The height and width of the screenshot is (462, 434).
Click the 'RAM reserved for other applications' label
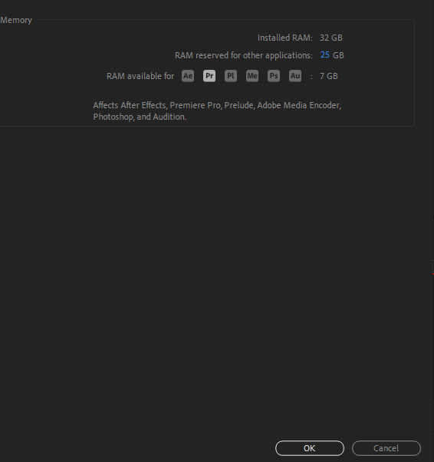pyautogui.click(x=244, y=55)
